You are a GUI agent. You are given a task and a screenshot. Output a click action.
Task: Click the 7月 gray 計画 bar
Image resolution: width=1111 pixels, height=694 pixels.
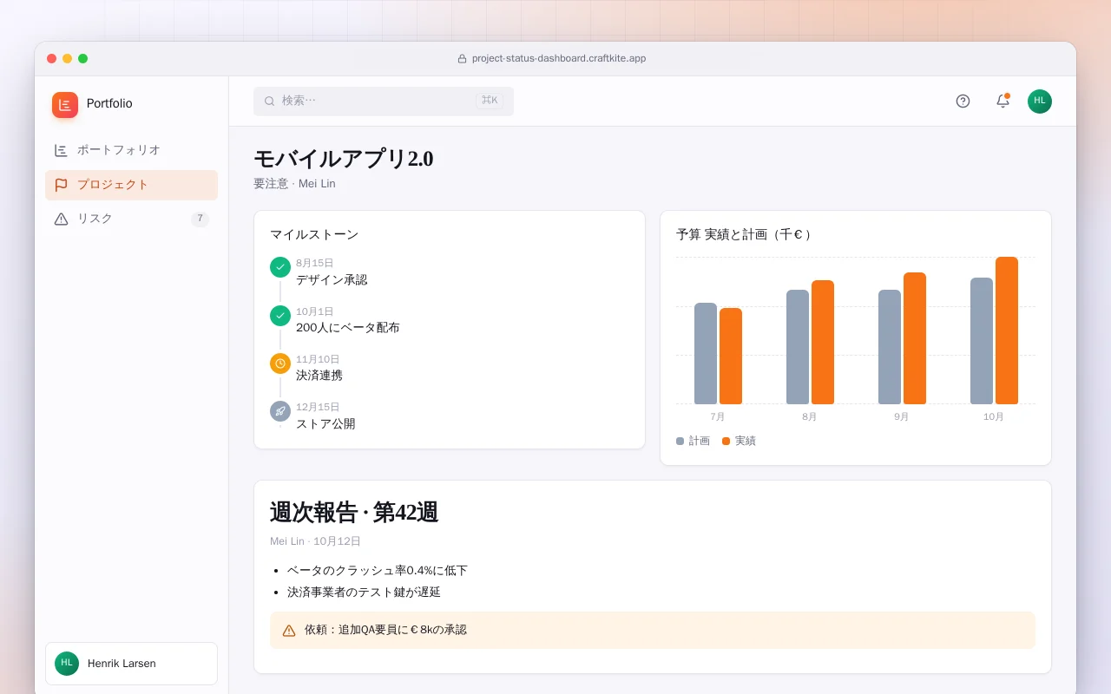coord(706,354)
